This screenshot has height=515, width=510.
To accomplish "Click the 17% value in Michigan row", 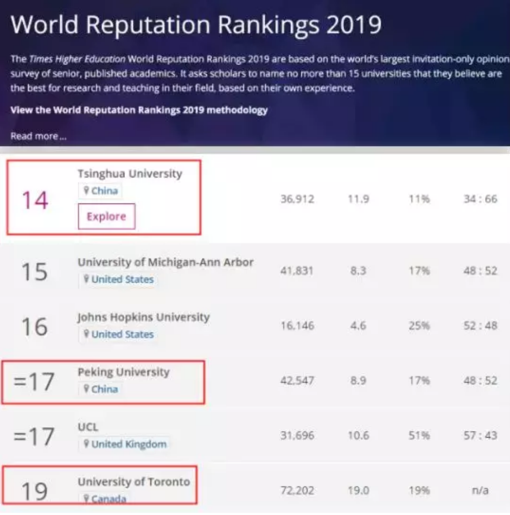I will (x=419, y=271).
